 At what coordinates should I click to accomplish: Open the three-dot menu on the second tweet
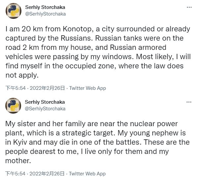(x=189, y=102)
